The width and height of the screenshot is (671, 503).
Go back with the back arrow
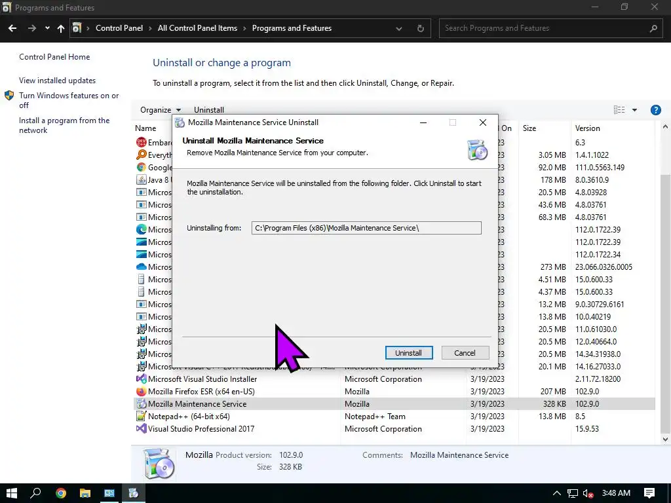12,28
